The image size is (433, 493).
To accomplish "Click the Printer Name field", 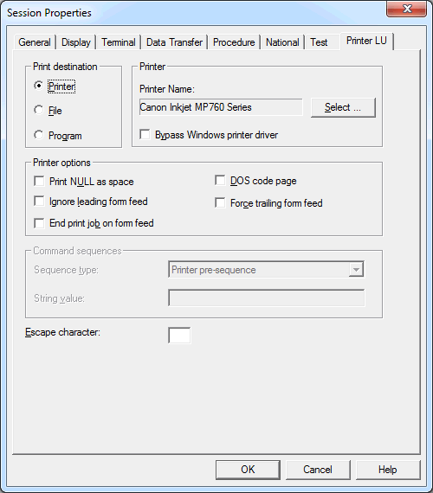I will pos(221,107).
